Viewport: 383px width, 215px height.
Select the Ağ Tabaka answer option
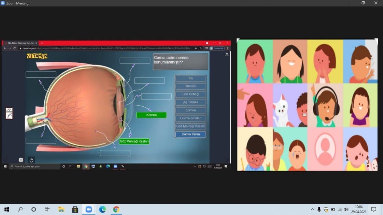coord(190,102)
